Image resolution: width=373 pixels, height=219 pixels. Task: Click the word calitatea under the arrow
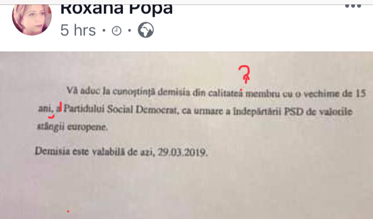tap(225, 93)
